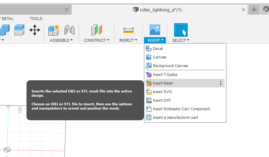Screen dimensions: 269x157
Task: Collapse the INSERT dropdown
Action: [155, 40]
